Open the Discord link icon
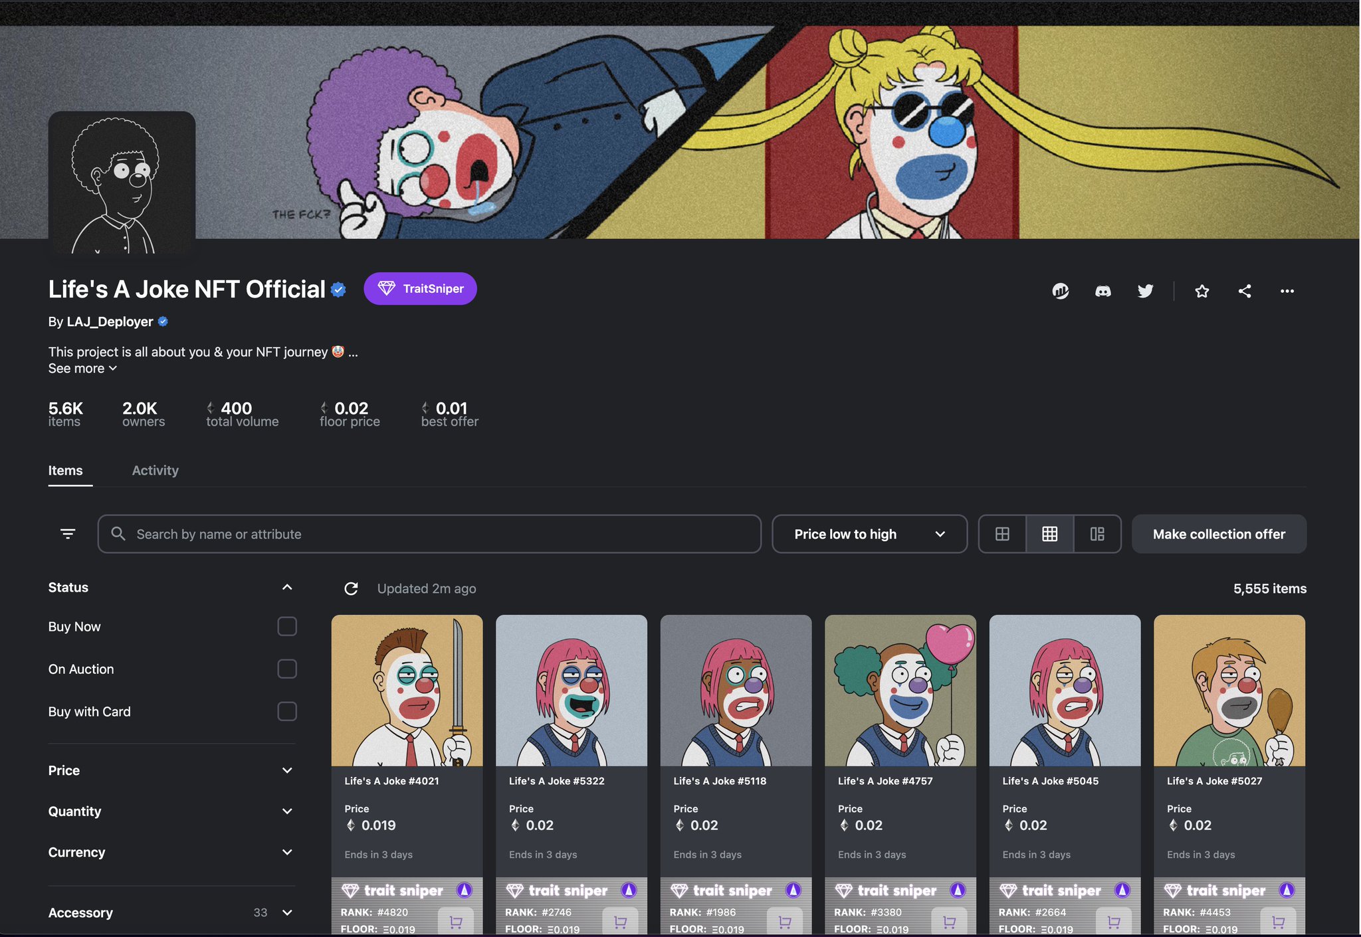1361x937 pixels. (1102, 291)
